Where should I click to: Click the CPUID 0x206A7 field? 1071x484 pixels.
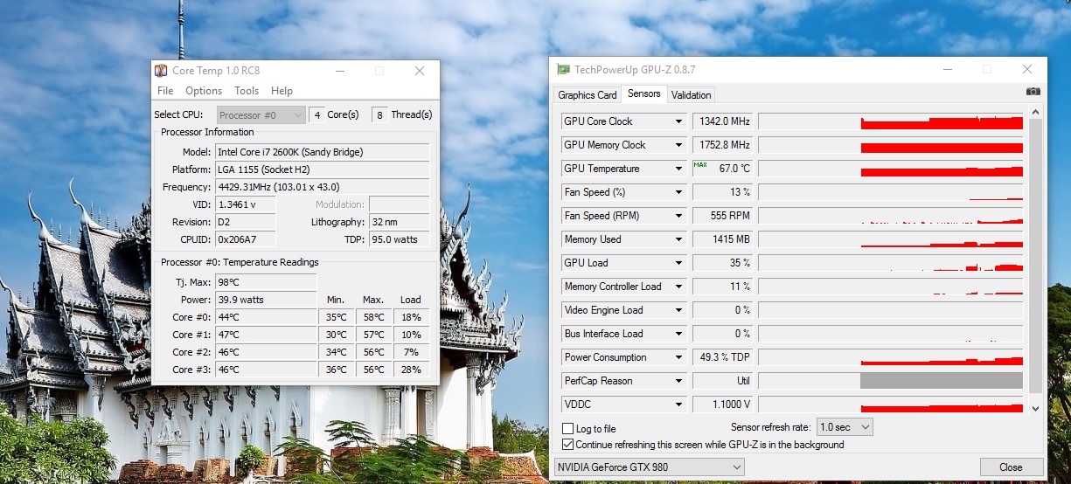tap(246, 239)
